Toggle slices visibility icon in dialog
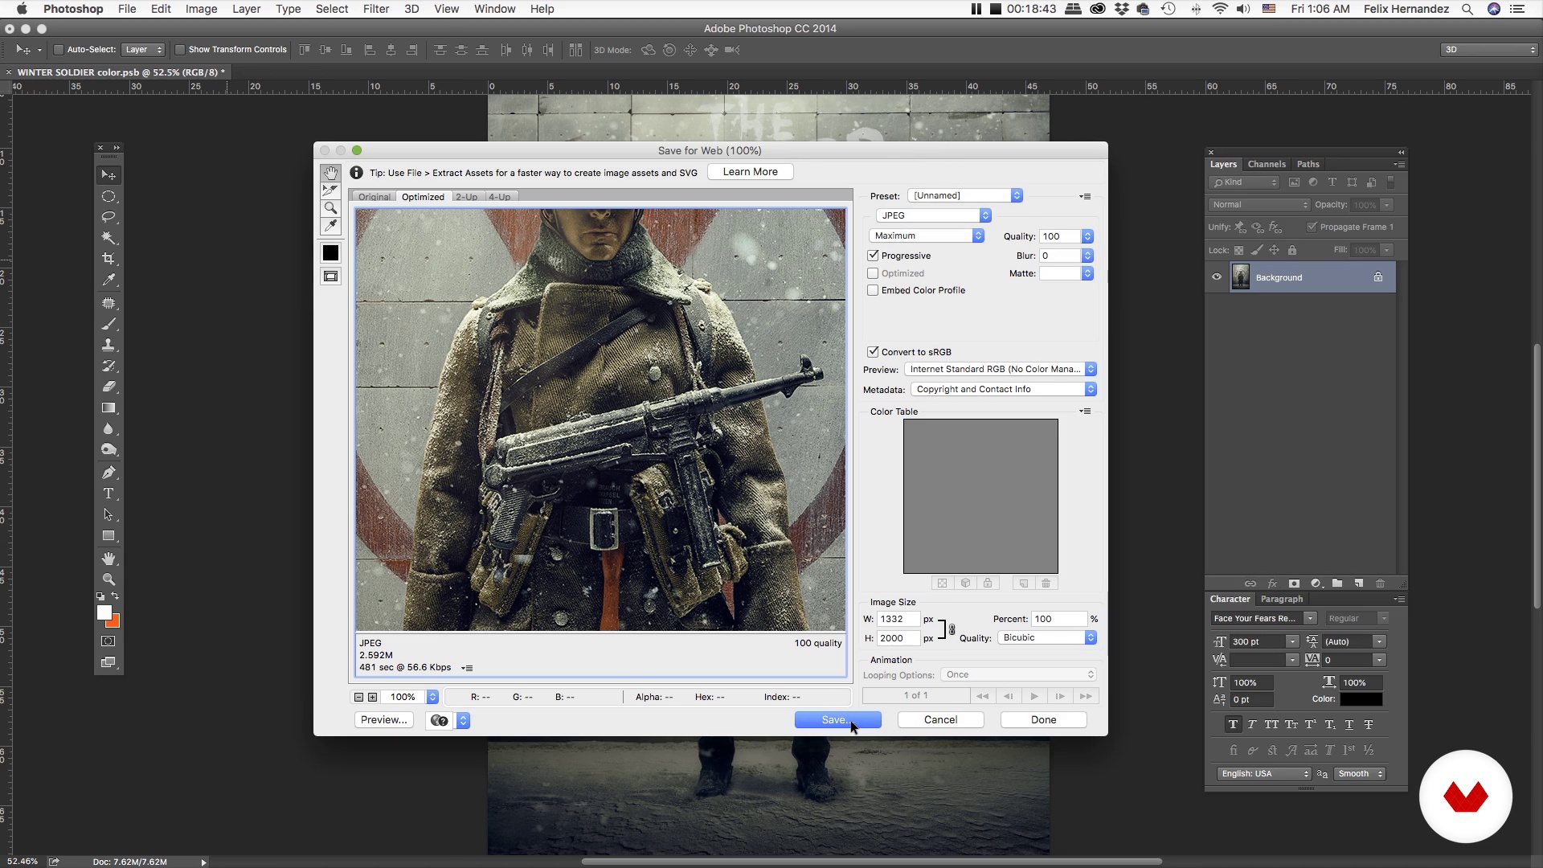The height and width of the screenshot is (868, 1543). [x=330, y=276]
